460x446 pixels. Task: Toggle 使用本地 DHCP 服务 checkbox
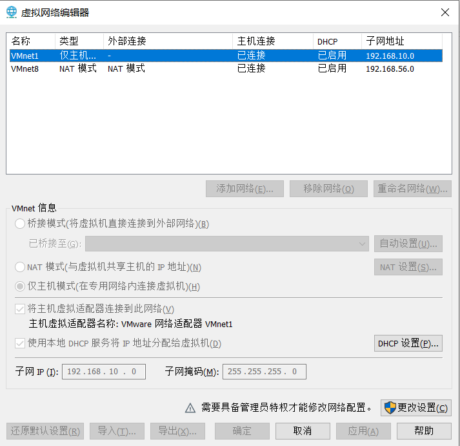20,343
